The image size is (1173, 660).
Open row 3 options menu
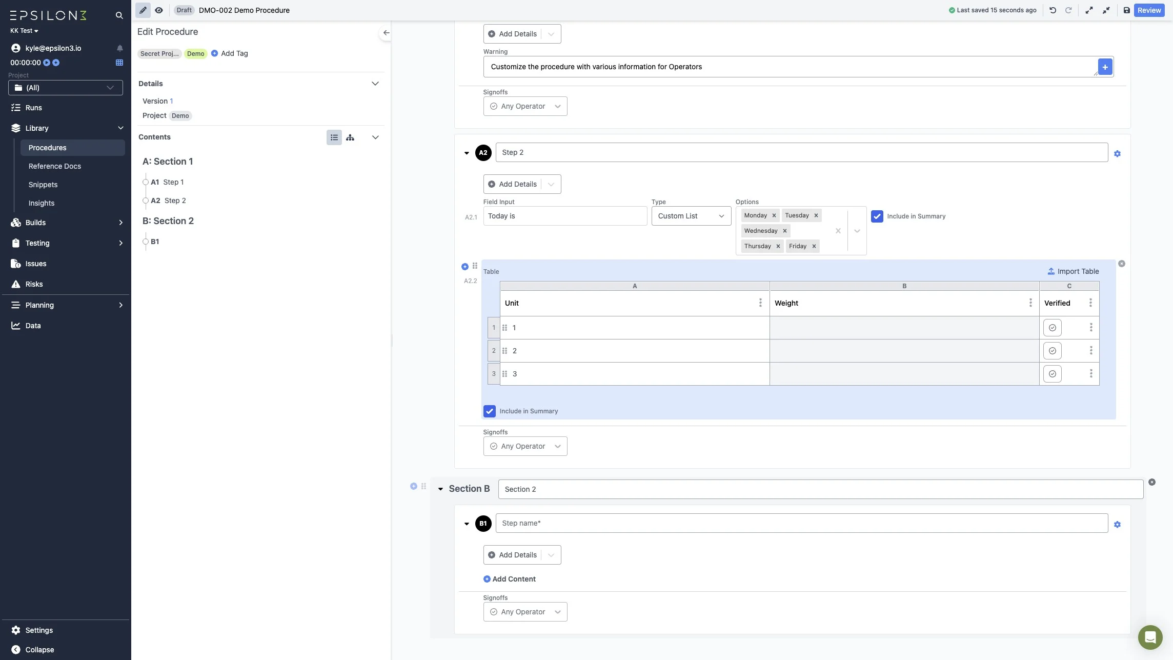[1091, 373]
